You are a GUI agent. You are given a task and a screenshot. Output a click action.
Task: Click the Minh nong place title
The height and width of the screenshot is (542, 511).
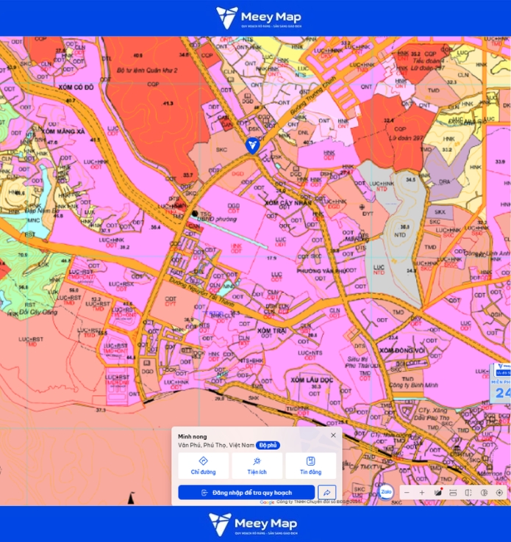tap(193, 436)
